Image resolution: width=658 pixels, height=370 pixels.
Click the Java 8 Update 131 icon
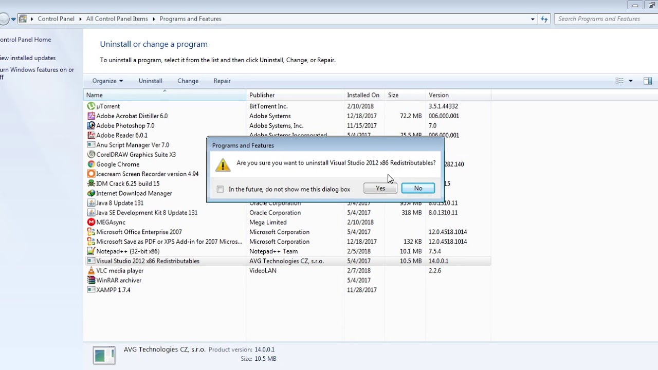[91, 203]
